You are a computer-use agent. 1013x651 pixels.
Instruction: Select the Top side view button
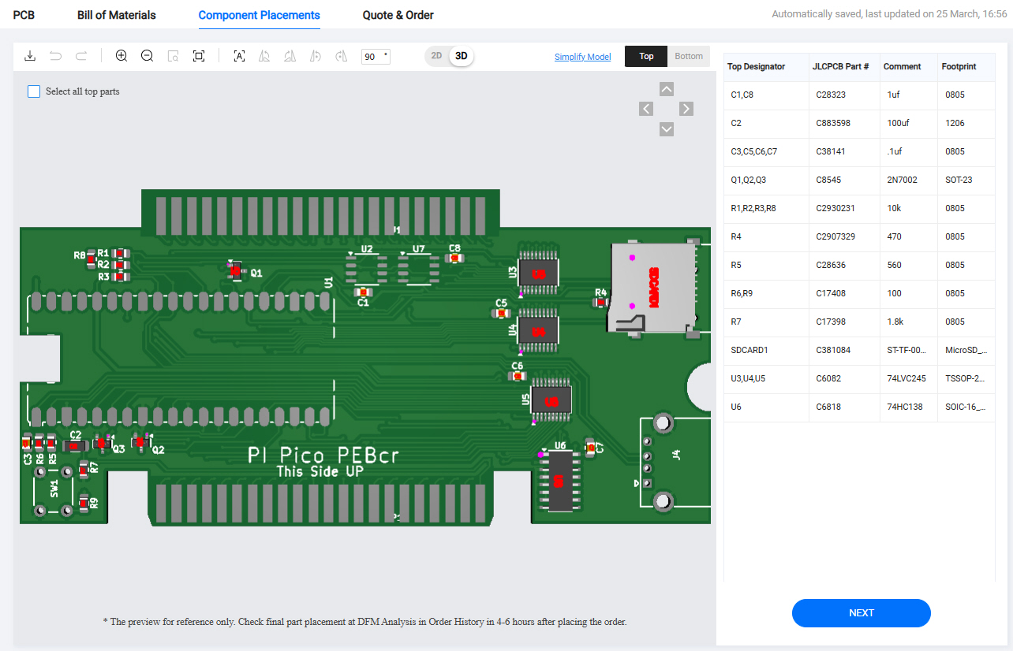(646, 56)
